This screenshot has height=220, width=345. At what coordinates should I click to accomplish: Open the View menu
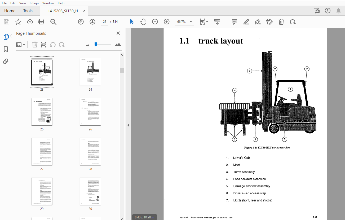[x=23, y=3]
